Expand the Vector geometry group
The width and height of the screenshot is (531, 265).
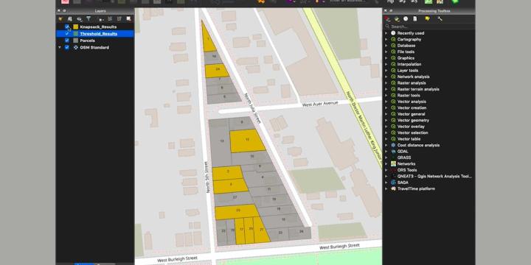[386, 120]
